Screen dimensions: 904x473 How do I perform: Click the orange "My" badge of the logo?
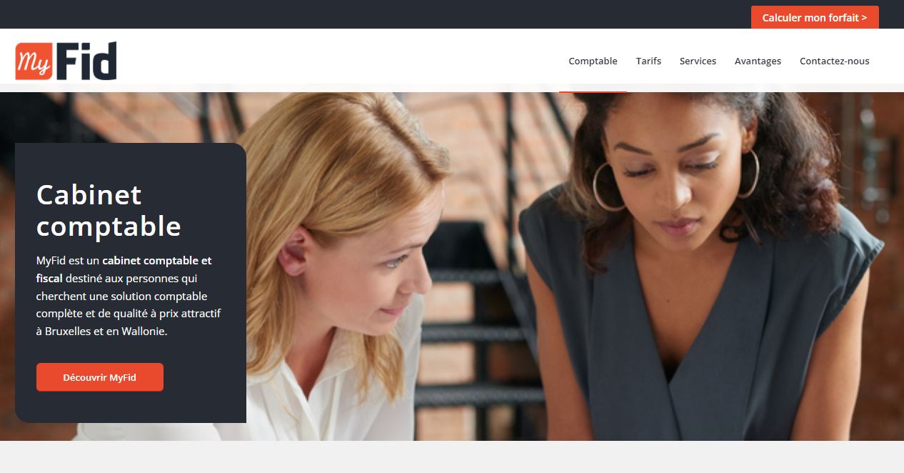34,61
